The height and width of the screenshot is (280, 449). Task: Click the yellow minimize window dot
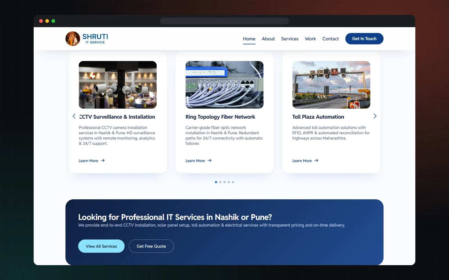pos(47,21)
